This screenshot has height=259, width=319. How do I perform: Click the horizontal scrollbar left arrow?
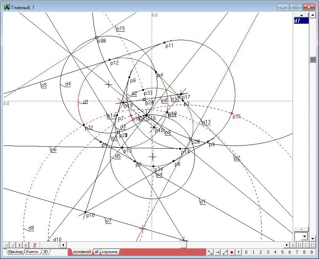63,245
